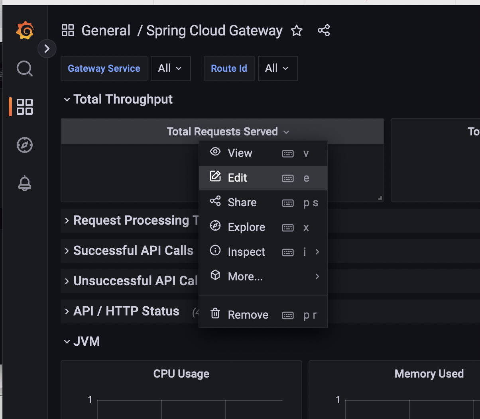
Task: Open More... submenu in panel menu
Action: point(263,277)
